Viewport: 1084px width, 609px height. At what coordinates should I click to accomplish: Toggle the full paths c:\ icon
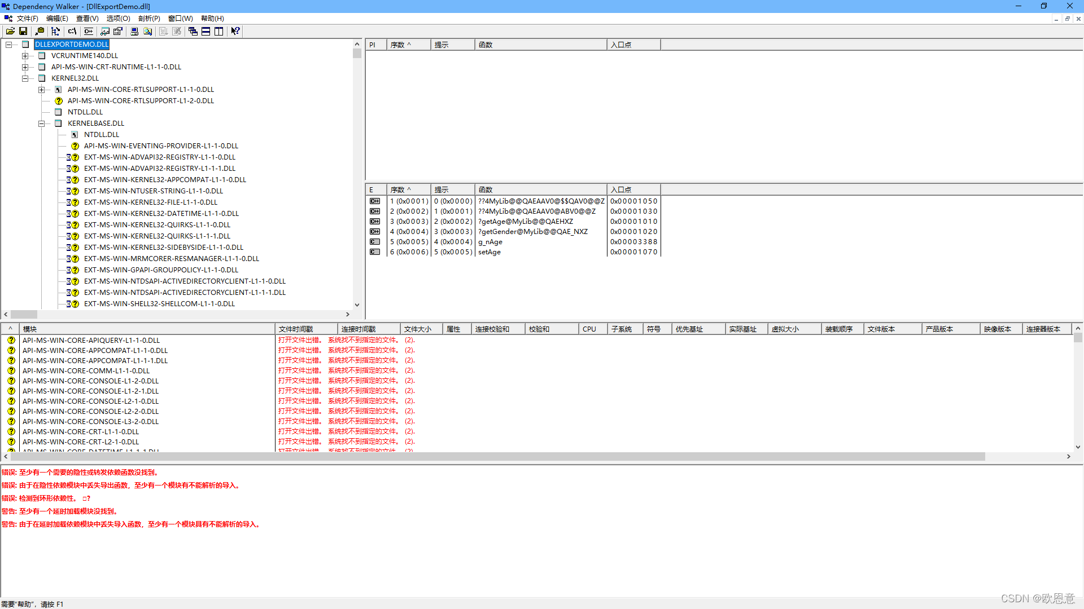[72, 31]
